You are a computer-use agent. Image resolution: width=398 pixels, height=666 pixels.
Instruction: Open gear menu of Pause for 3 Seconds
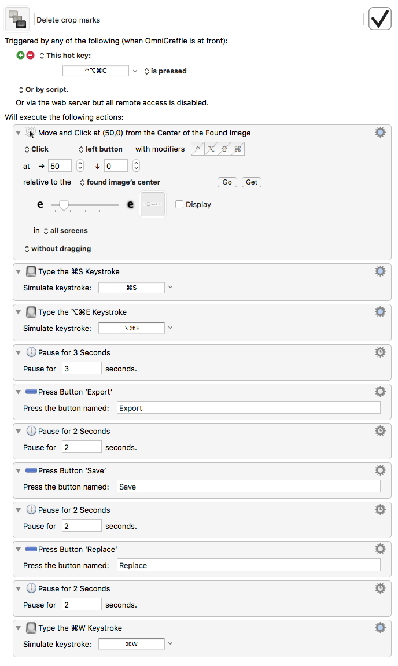(380, 352)
